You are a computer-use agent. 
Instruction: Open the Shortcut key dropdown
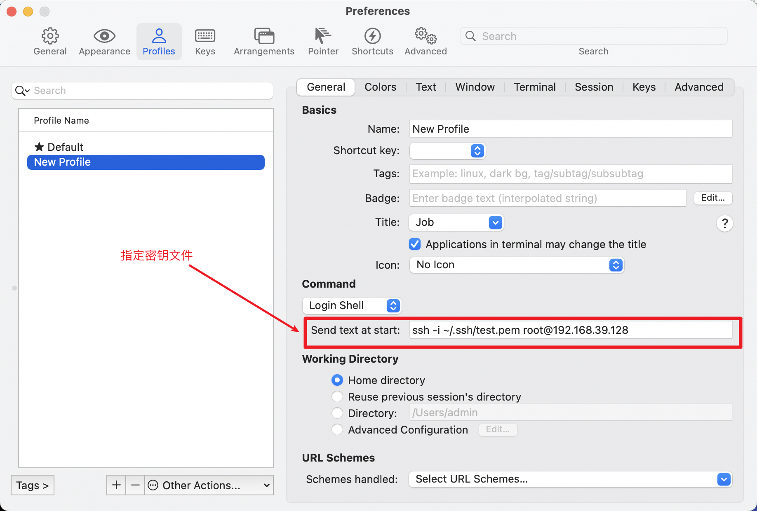point(447,151)
